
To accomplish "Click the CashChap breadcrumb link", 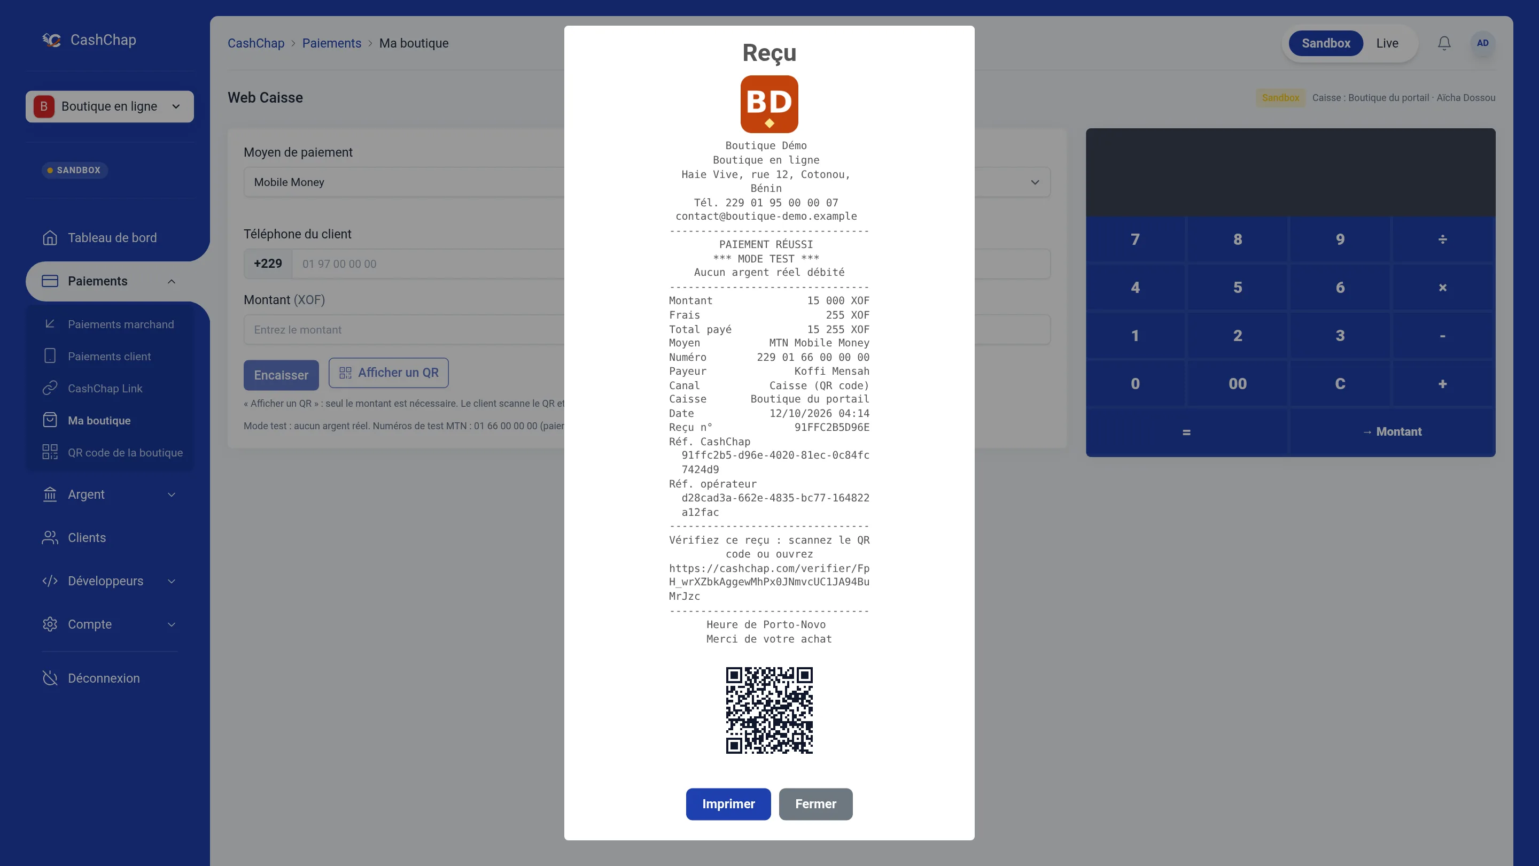I will [256, 43].
